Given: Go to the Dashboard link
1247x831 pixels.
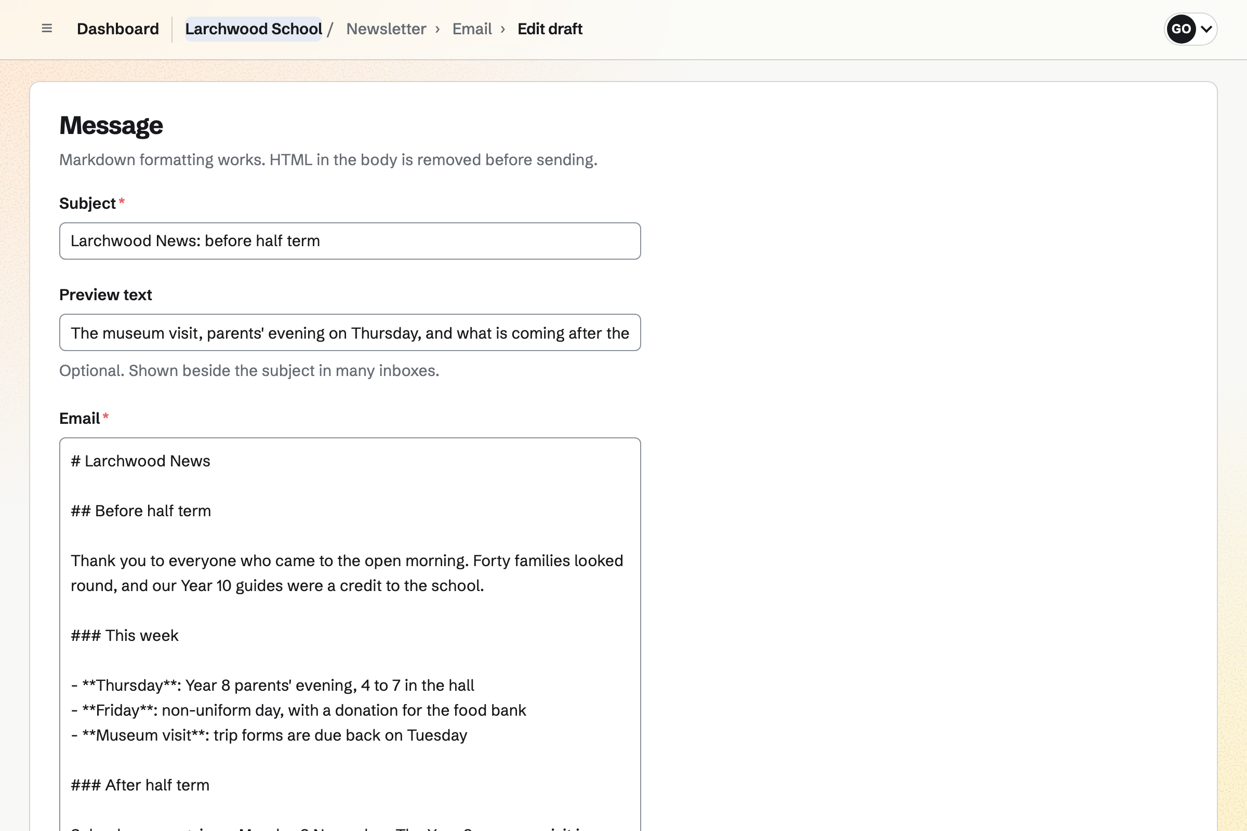Looking at the screenshot, I should [118, 29].
